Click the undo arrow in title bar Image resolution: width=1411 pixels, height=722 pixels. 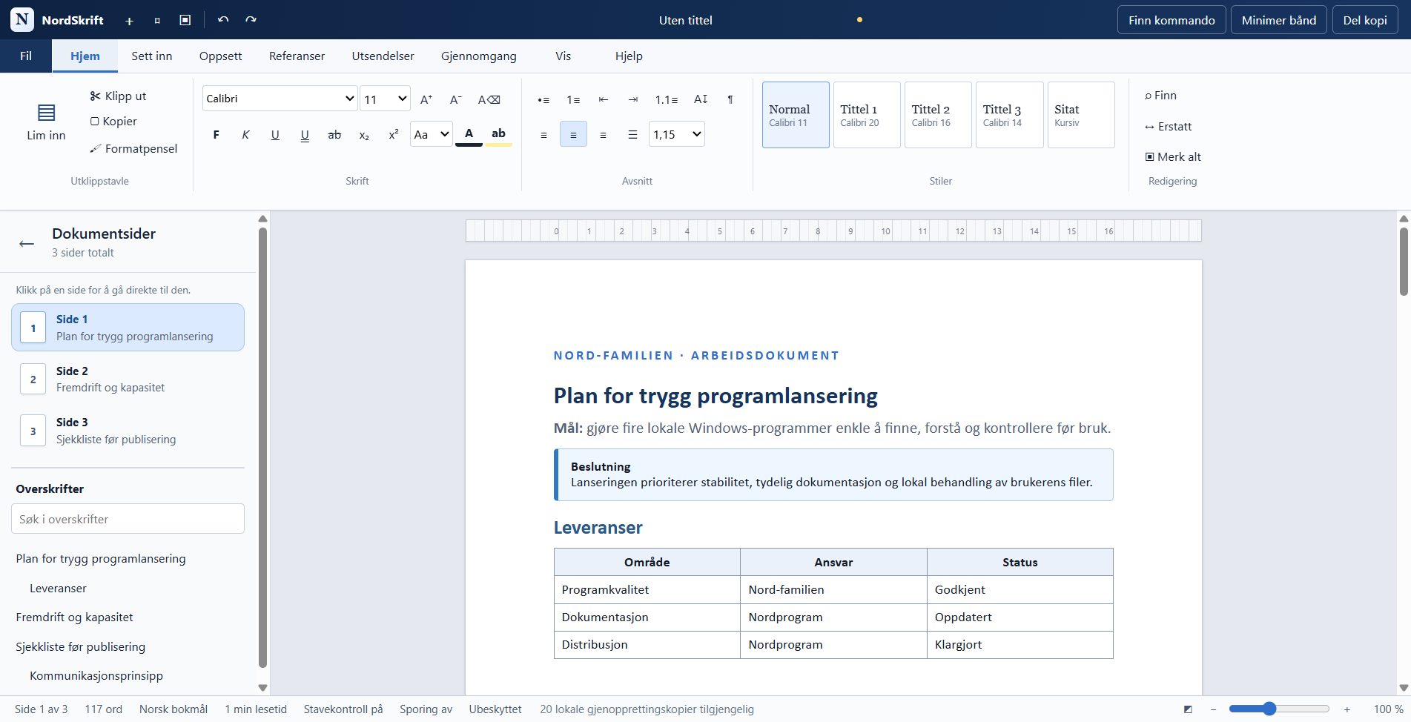[223, 20]
